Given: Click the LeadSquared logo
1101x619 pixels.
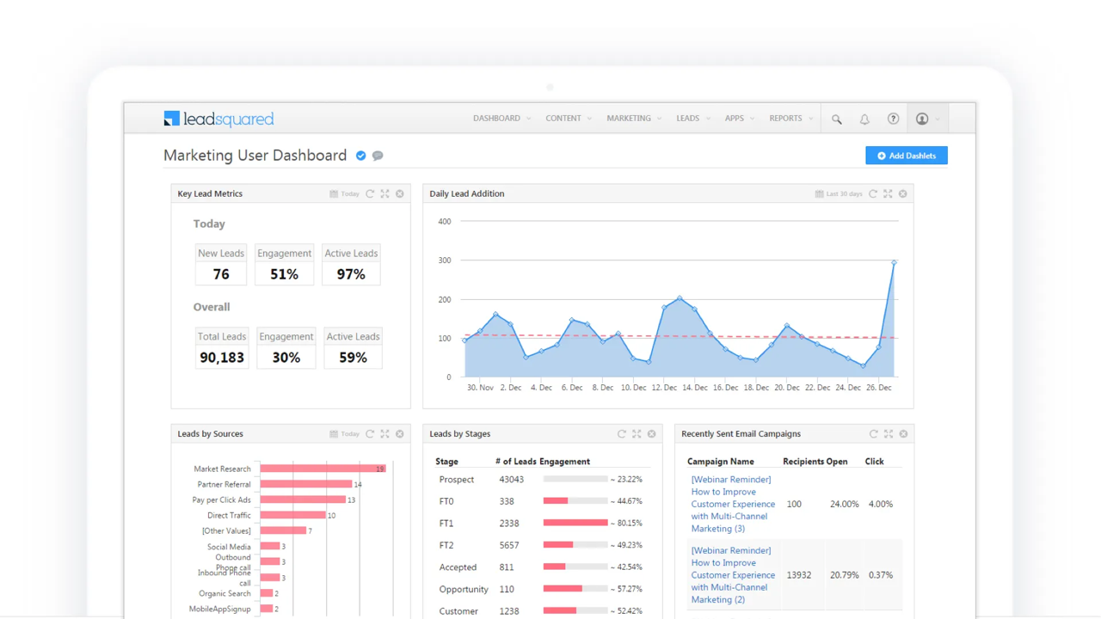Looking at the screenshot, I should tap(218, 119).
